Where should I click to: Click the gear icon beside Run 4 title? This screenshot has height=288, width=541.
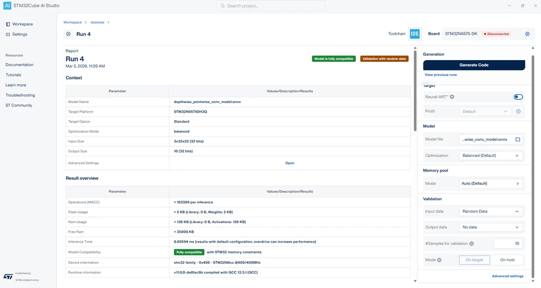click(x=68, y=34)
